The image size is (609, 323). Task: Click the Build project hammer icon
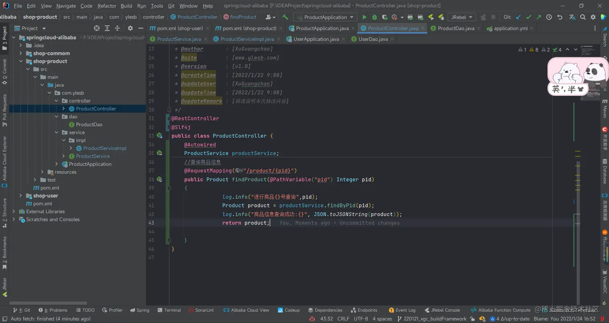(285, 17)
